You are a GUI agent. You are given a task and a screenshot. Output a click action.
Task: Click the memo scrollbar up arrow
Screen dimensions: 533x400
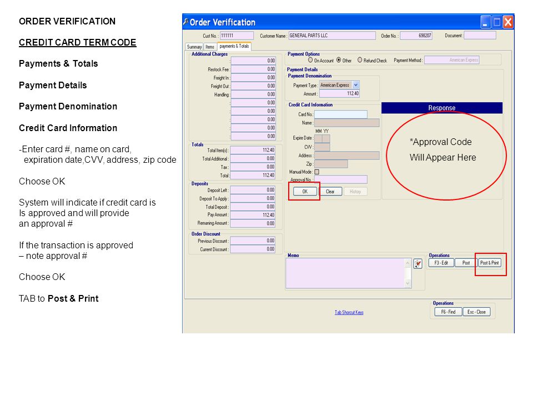tap(408, 262)
